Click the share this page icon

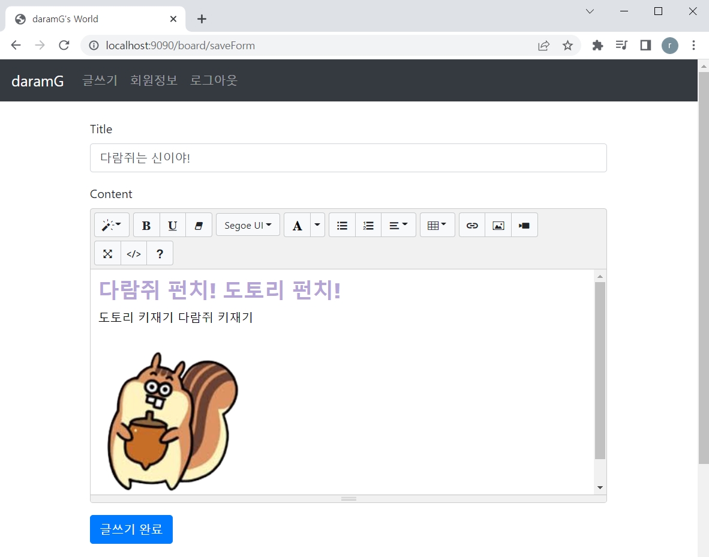543,45
